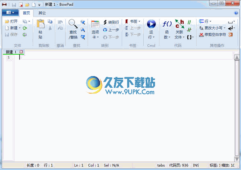Click the close-document icon with red X in title bar

pos(21,4)
